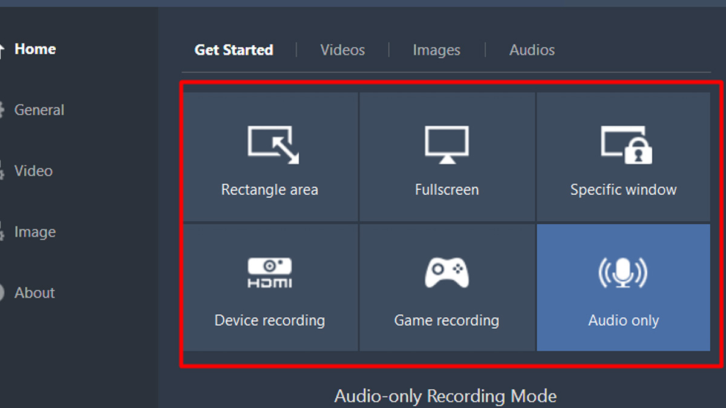Switch to the Images tab
Image resolution: width=726 pixels, height=408 pixels.
(x=436, y=50)
